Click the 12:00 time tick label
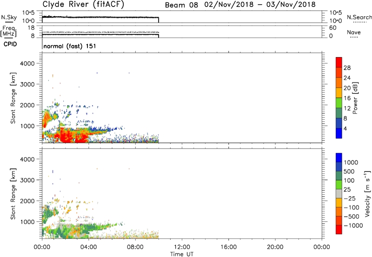Image resolution: width=372 pixels, height=257 pixels. [x=182, y=247]
